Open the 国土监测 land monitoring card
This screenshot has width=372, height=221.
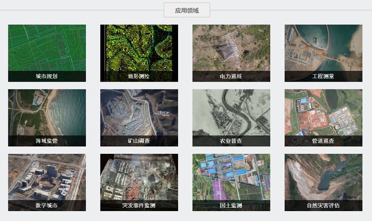[231, 182]
